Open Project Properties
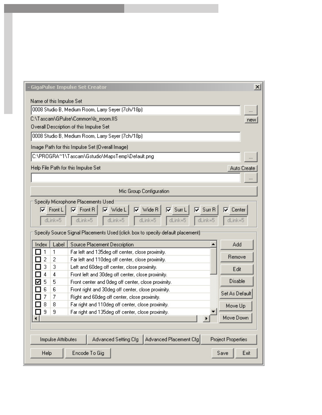 (x=229, y=340)
